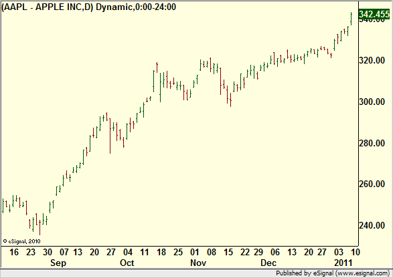Click the 260.00 price axis label
The height and width of the screenshot is (278, 393).
(x=372, y=184)
